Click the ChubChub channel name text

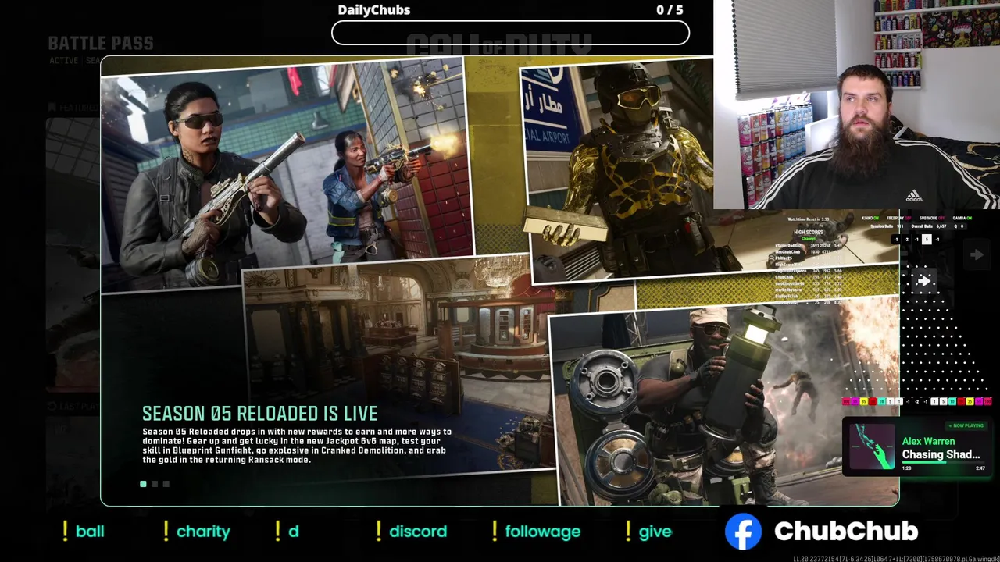846,532
